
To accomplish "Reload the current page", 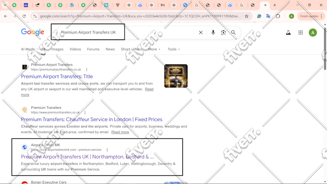I will [24, 16].
